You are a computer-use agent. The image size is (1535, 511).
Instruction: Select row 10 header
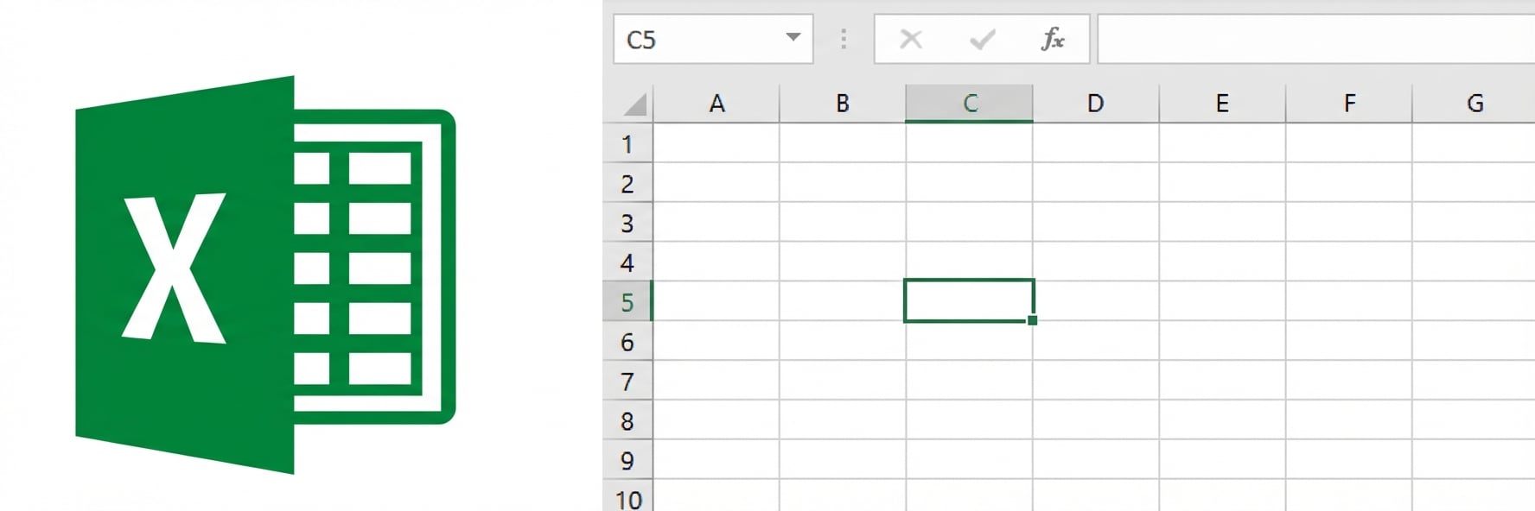[x=628, y=499]
